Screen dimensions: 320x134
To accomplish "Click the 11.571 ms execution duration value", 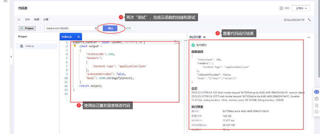I will click(228, 120).
